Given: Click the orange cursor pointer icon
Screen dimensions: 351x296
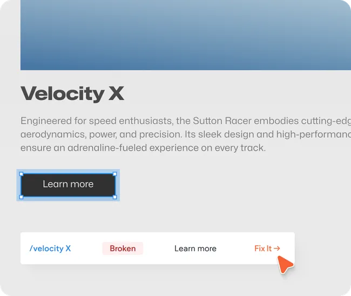Looking at the screenshot, I should 285,264.
